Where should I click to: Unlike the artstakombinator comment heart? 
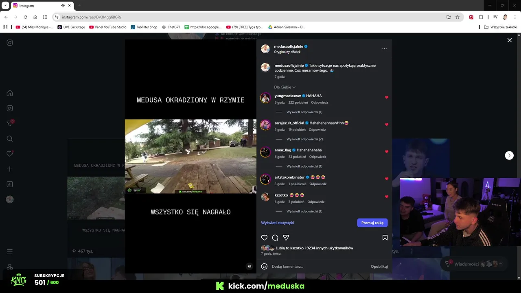pos(387,179)
